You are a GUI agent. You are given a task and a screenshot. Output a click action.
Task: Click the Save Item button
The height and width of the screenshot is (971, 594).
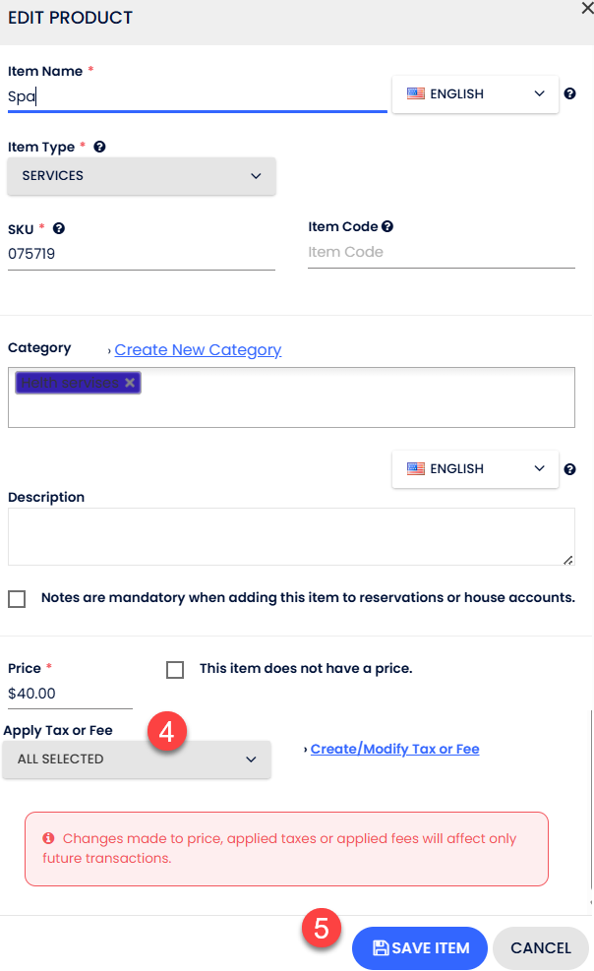point(420,948)
